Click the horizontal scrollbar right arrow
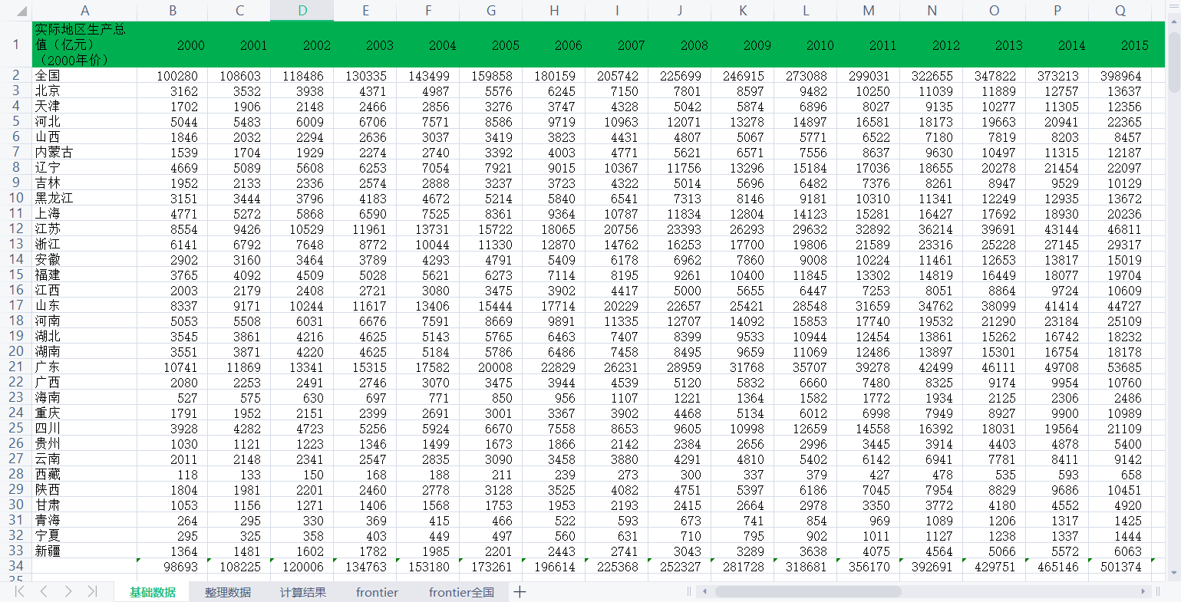This screenshot has height=602, width=1181. pyautogui.click(x=1143, y=591)
